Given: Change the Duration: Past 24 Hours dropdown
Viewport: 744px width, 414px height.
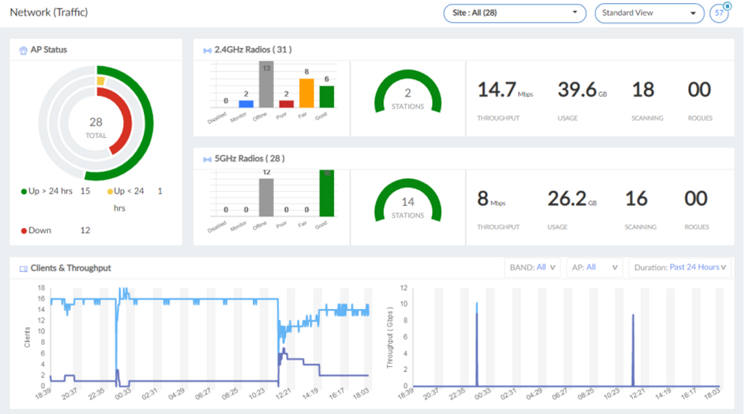Looking at the screenshot, I should point(680,267).
